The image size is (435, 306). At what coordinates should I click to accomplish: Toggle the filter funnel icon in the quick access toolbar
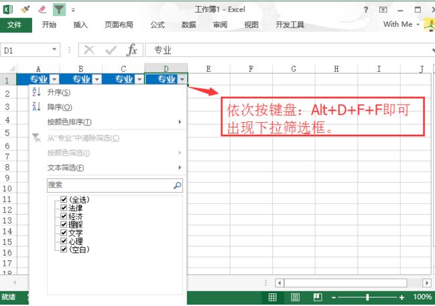(x=59, y=9)
